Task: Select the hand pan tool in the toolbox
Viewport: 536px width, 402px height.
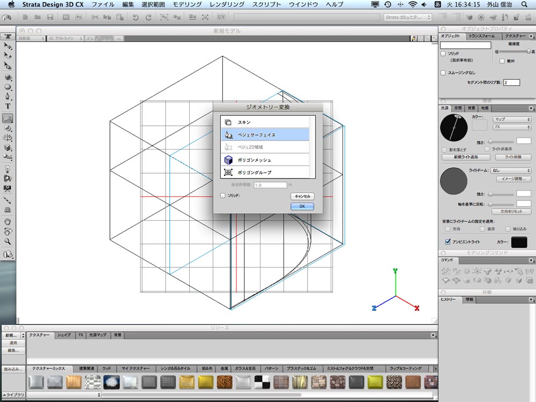Action: (x=8, y=222)
